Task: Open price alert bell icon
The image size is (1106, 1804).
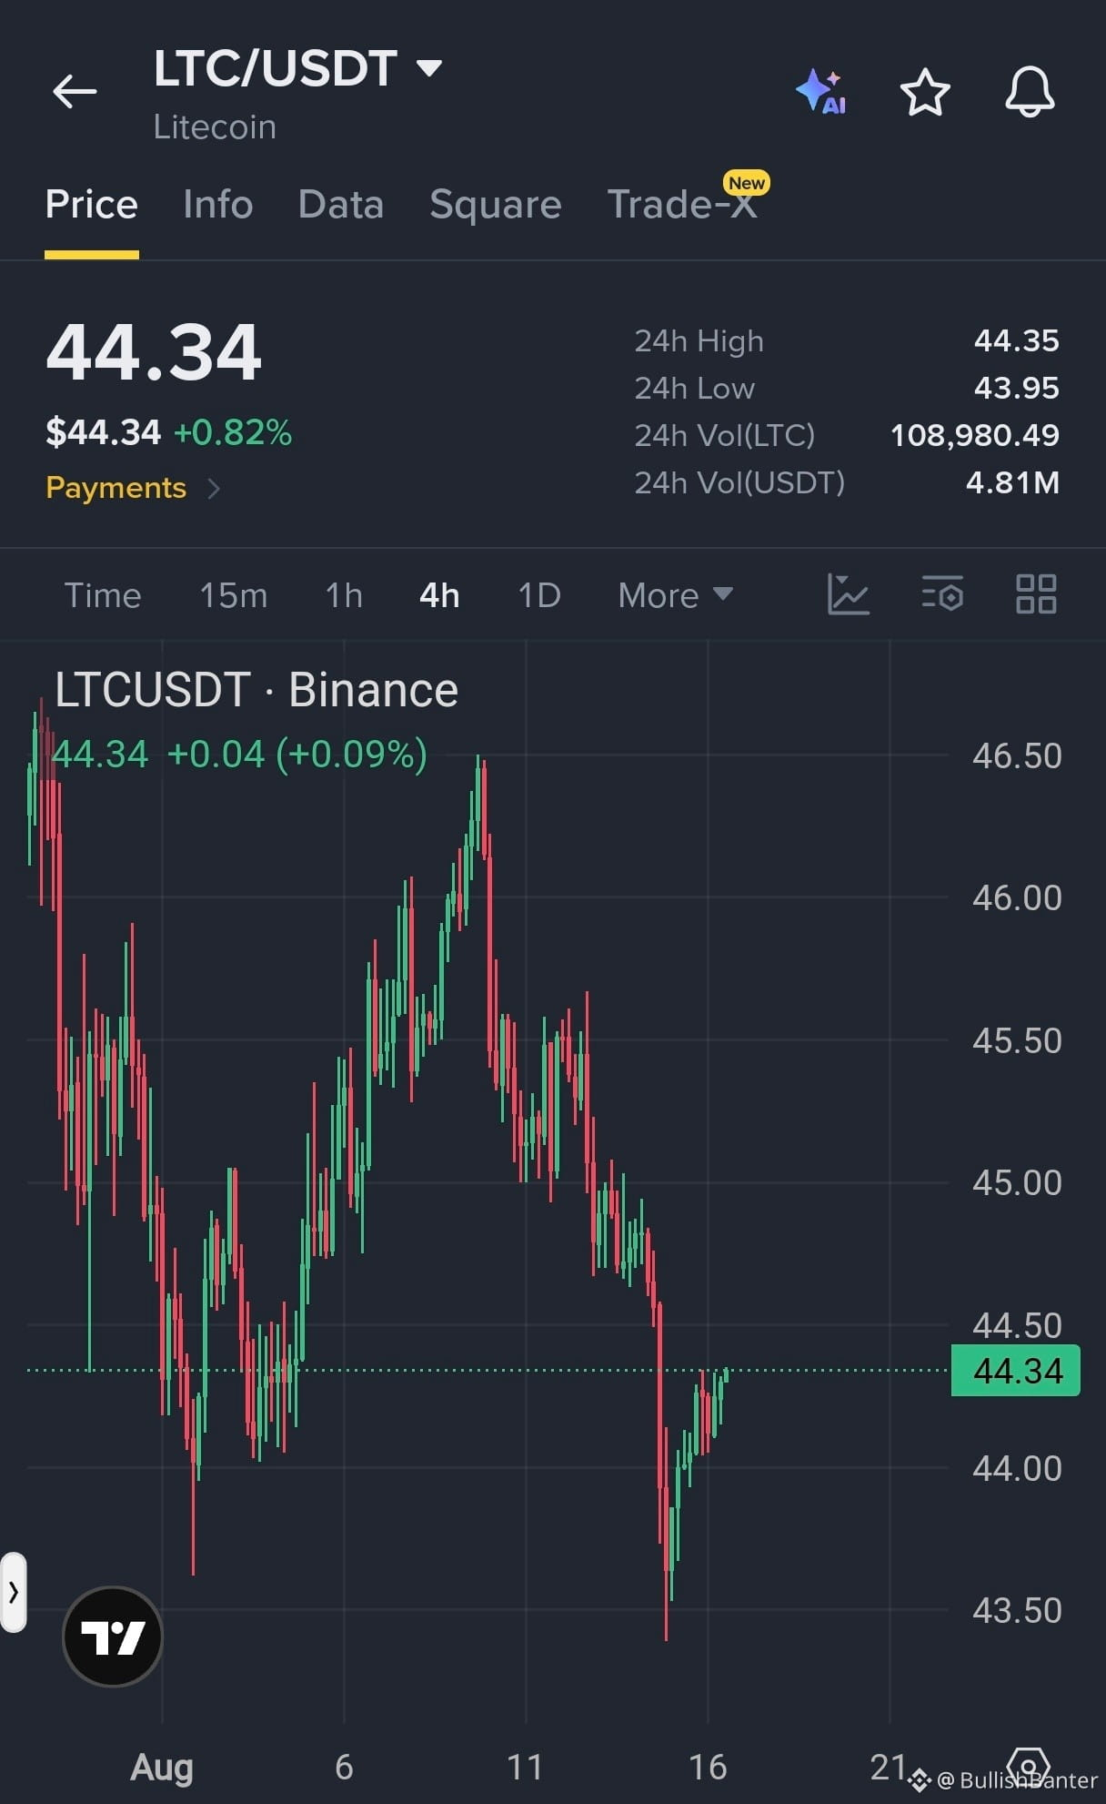Action: click(1030, 92)
